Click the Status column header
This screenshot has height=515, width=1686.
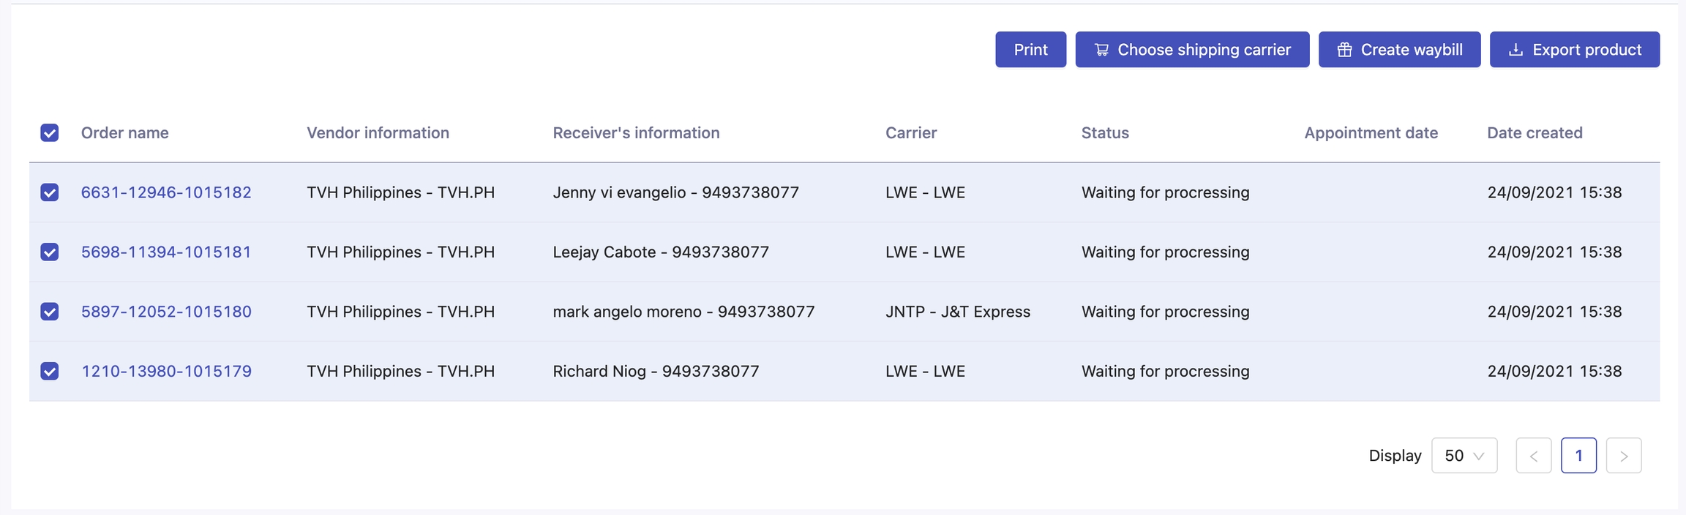pos(1105,133)
